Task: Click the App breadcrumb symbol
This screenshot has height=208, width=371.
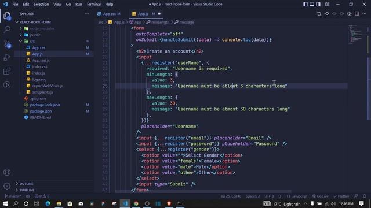Action: [x=136, y=22]
